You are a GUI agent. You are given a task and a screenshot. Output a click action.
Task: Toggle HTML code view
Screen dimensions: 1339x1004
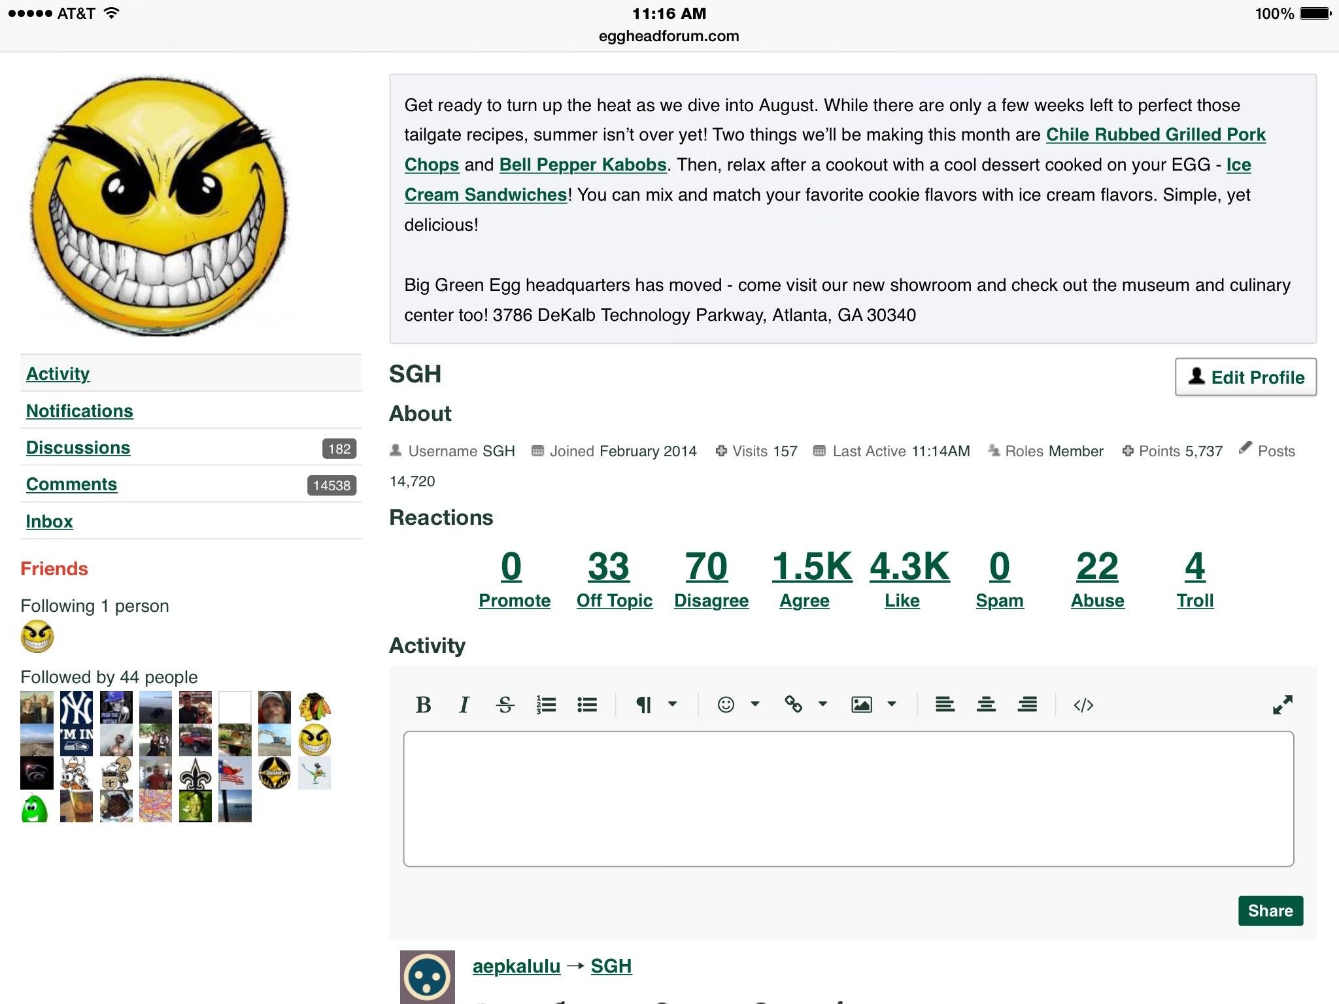click(x=1083, y=705)
